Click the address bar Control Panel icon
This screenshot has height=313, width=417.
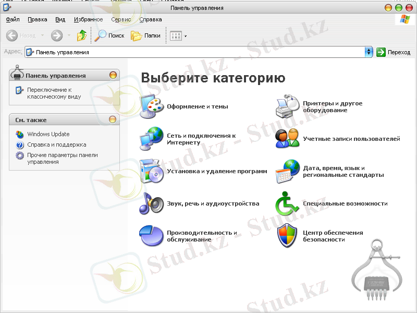[30, 52]
